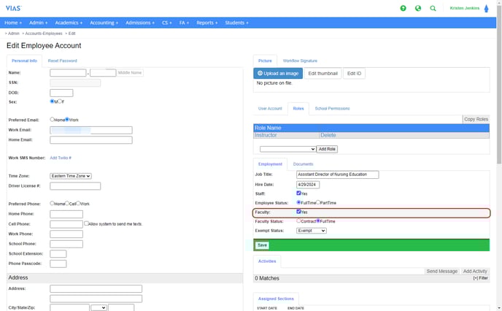
Task: Click the VIAS logo
Action: [12, 7]
